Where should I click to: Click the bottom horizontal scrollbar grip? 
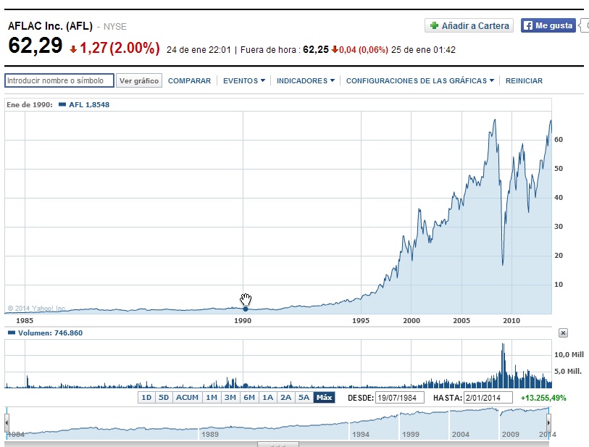click(278, 445)
